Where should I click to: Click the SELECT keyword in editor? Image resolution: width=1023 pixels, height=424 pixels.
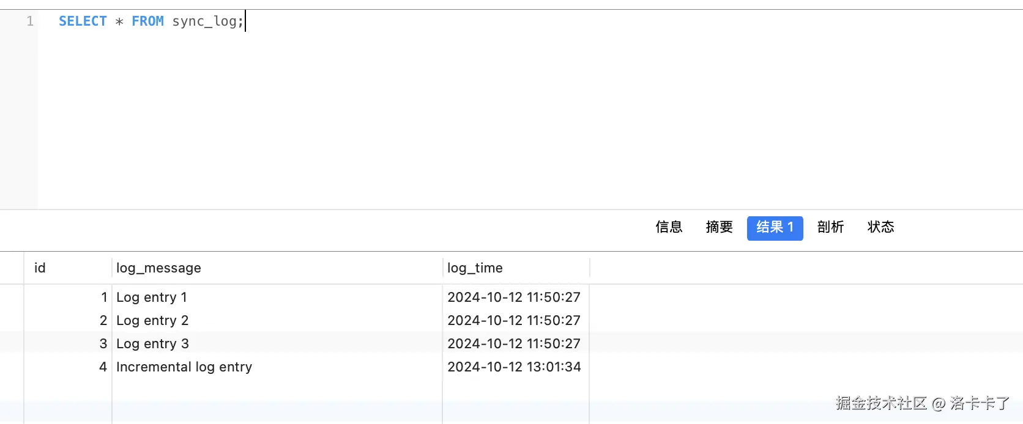point(83,21)
